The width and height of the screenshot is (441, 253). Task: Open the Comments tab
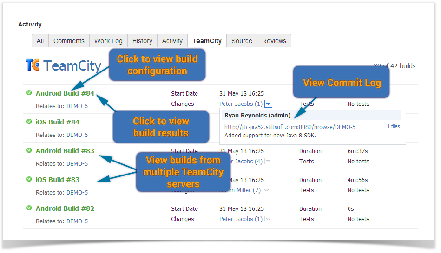click(x=69, y=41)
